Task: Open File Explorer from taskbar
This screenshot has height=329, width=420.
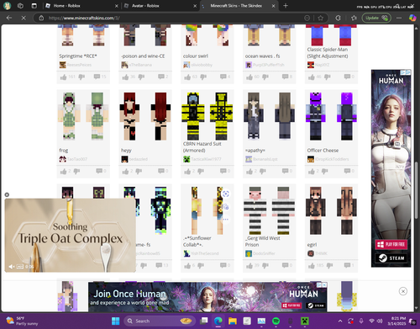Action: [233, 321]
